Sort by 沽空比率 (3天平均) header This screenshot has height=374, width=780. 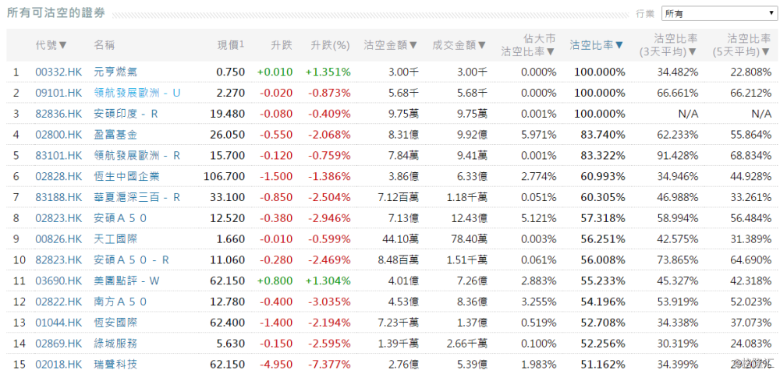click(668, 44)
